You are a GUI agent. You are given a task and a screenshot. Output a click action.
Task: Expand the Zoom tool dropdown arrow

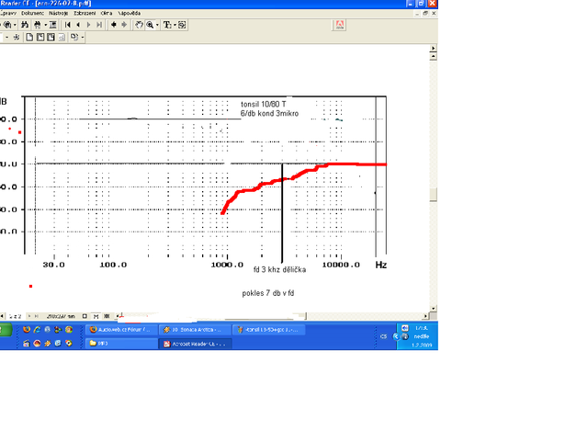click(x=157, y=25)
